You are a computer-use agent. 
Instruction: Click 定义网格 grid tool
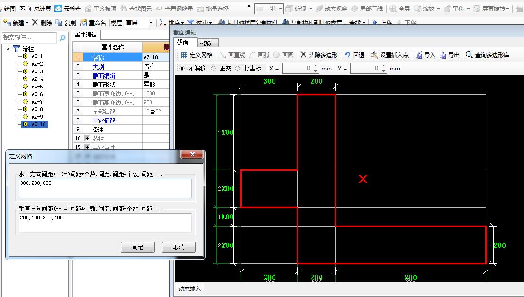(196, 55)
